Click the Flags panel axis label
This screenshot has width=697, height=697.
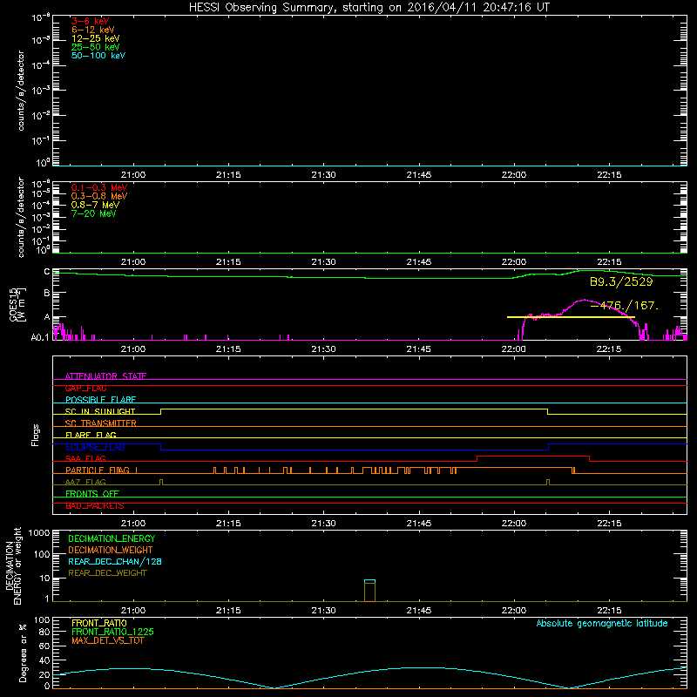click(36, 435)
